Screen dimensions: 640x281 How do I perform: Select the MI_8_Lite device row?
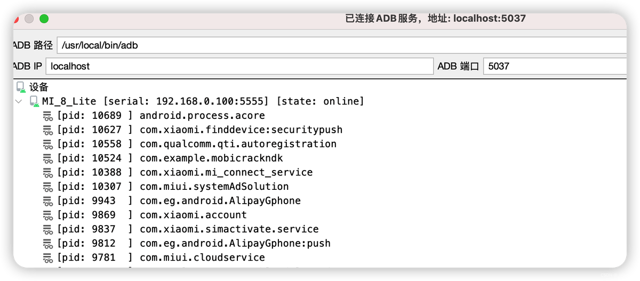coord(203,101)
